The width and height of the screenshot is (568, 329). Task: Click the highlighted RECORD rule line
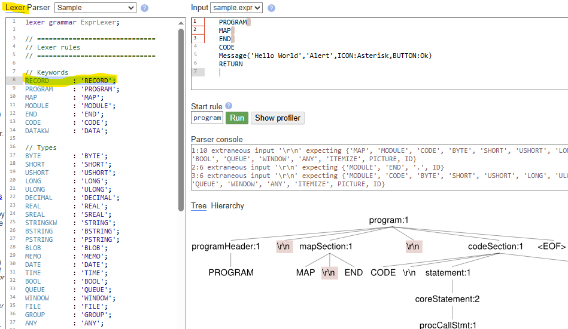(x=70, y=81)
